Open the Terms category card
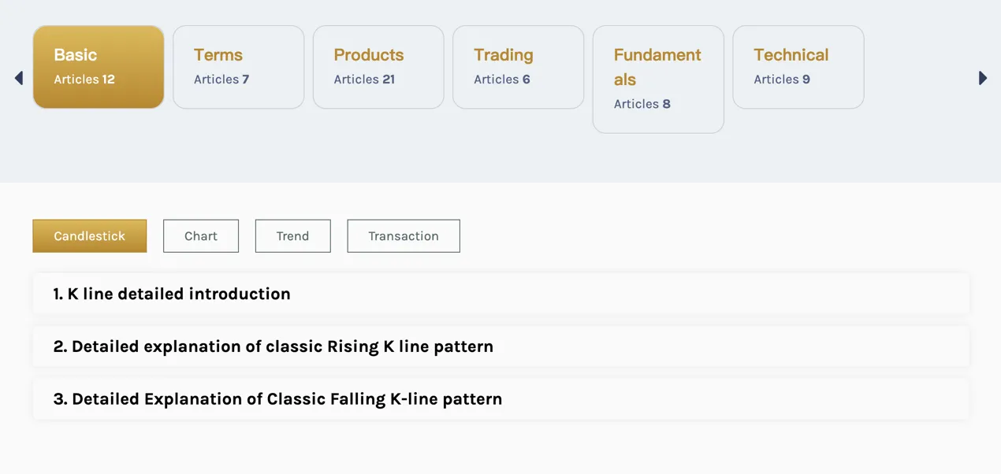1001x474 pixels. [x=238, y=67]
